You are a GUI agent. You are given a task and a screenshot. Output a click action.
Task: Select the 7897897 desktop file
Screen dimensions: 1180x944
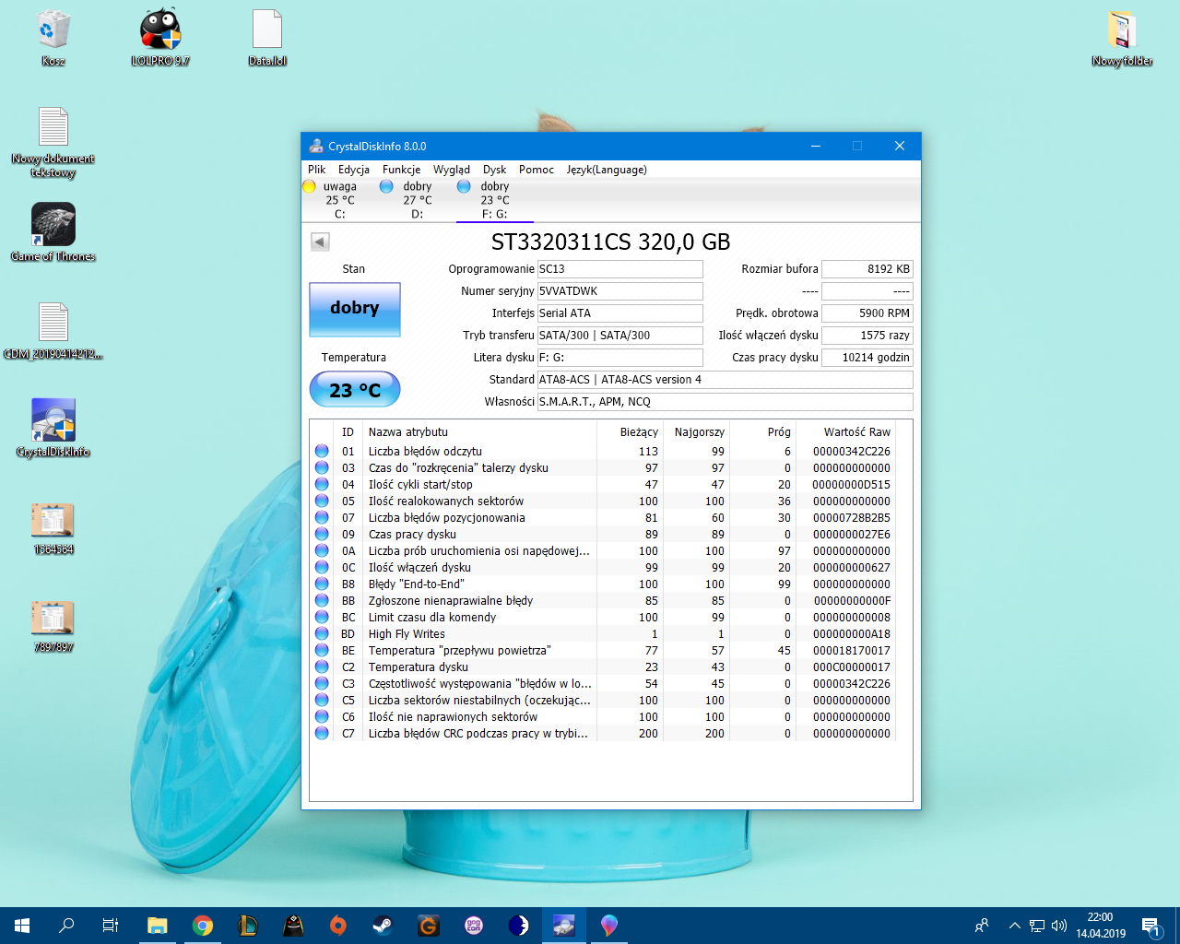pos(53,624)
